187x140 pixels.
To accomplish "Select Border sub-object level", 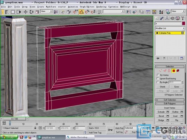I will tap(169, 71).
